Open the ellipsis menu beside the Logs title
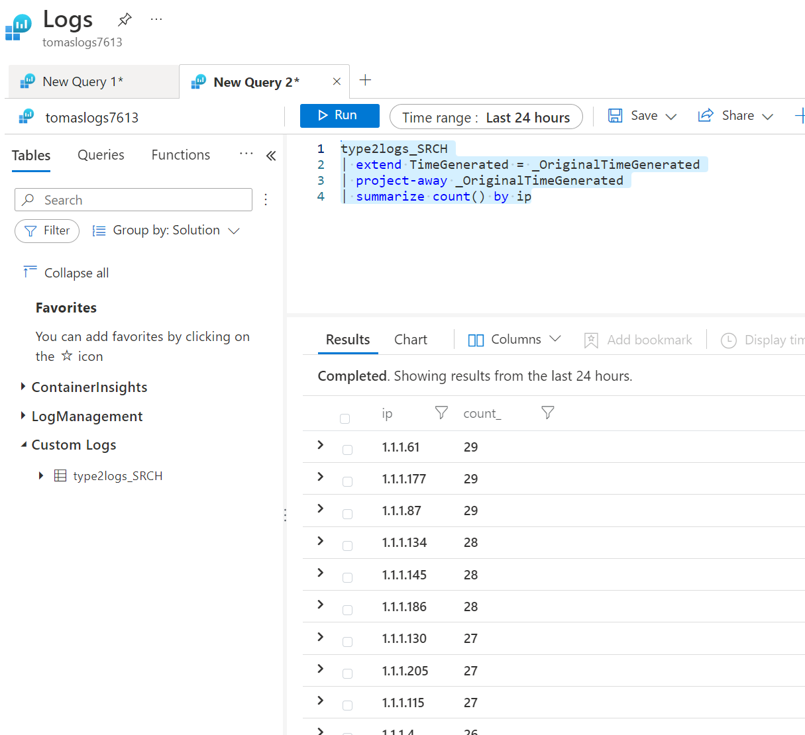Screen dimensions: 805x735 click(x=156, y=20)
